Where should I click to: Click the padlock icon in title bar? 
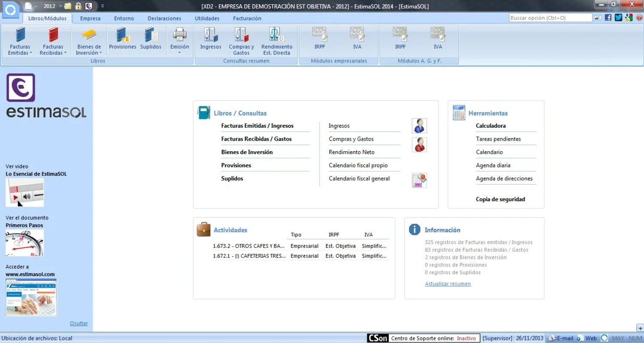point(78,6)
